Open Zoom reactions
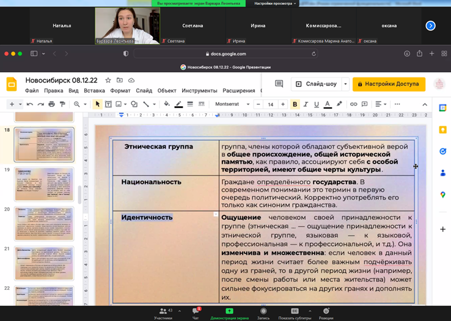Image resolution: width=451 pixels, height=321 pixels. [x=326, y=312]
